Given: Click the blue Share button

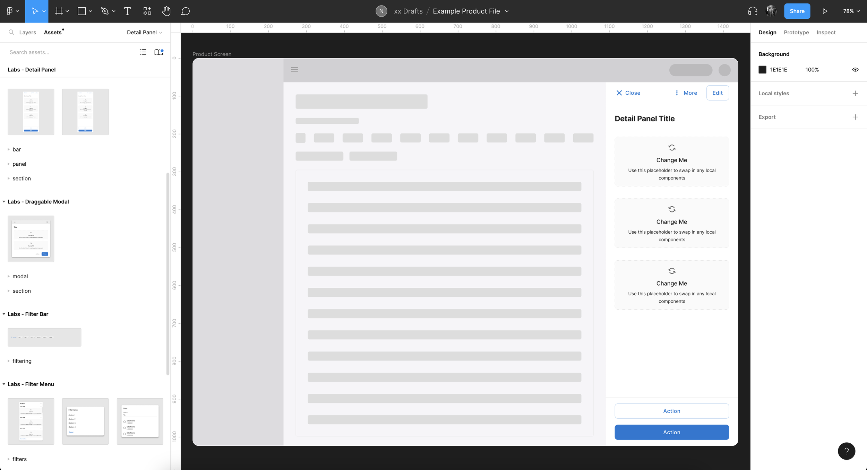Looking at the screenshot, I should tap(797, 11).
